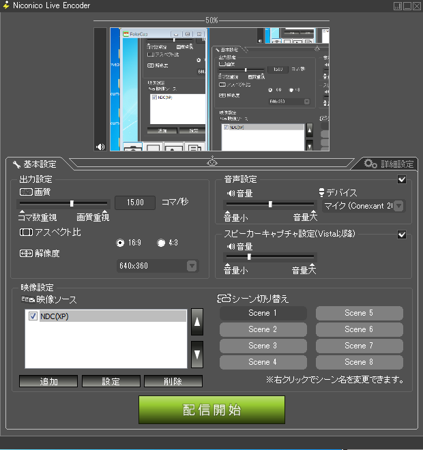The width and height of the screenshot is (423, 450).
Task: Select the 4:3 aspect ratio
Action: point(161,243)
